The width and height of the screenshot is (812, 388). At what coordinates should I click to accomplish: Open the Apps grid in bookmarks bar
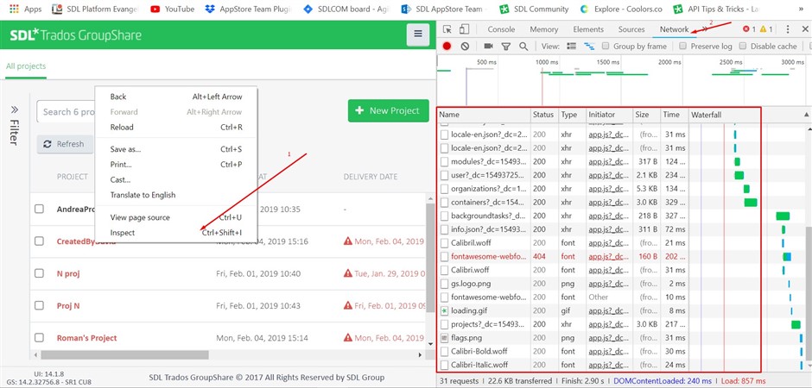click(25, 9)
